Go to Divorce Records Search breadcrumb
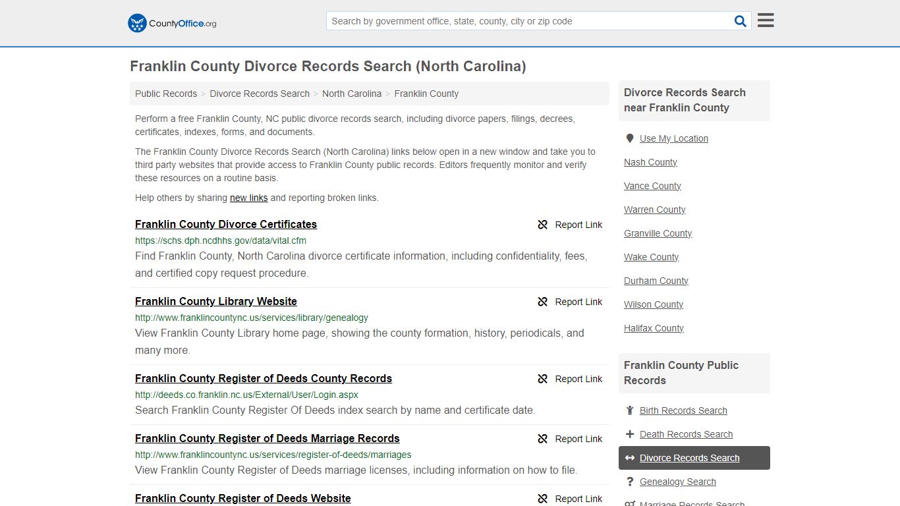The width and height of the screenshot is (900, 506). (x=260, y=94)
